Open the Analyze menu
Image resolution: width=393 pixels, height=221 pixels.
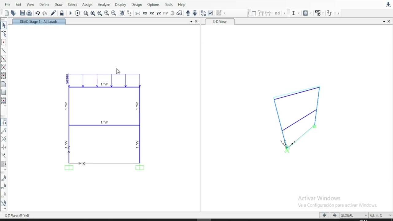point(103,5)
